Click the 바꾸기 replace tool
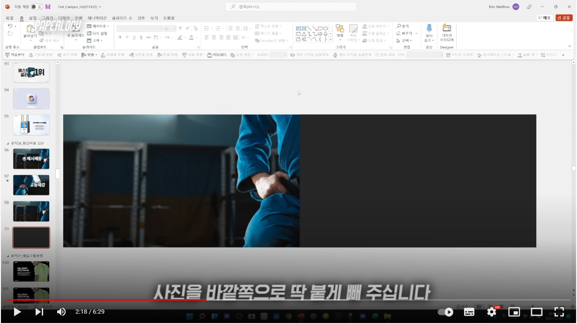 click(406, 33)
